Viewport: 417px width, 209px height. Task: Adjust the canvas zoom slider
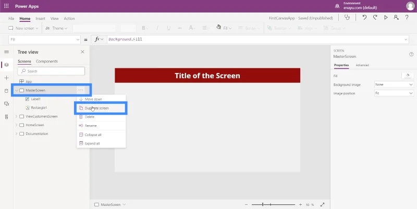point(273,204)
